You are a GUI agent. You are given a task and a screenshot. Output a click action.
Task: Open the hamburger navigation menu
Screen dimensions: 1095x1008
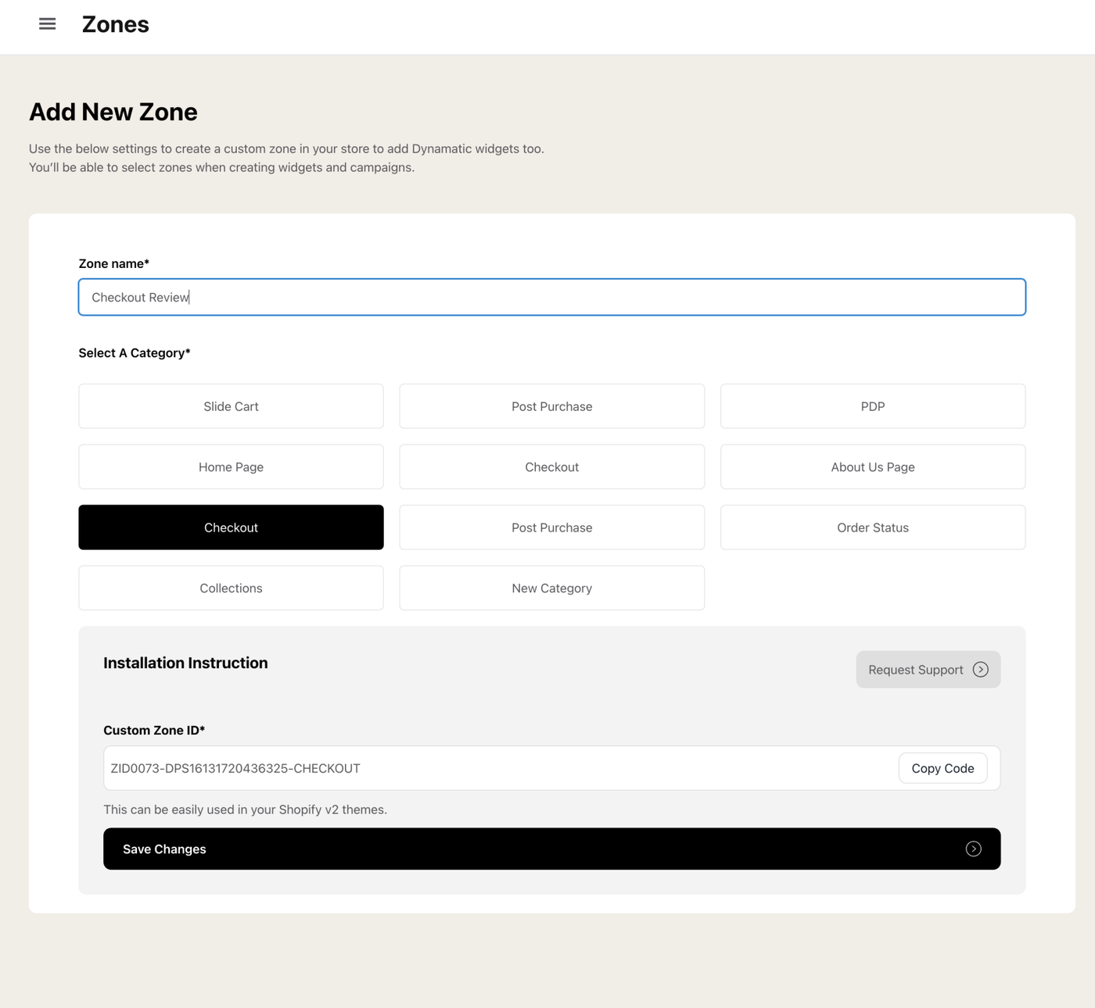pyautogui.click(x=48, y=24)
